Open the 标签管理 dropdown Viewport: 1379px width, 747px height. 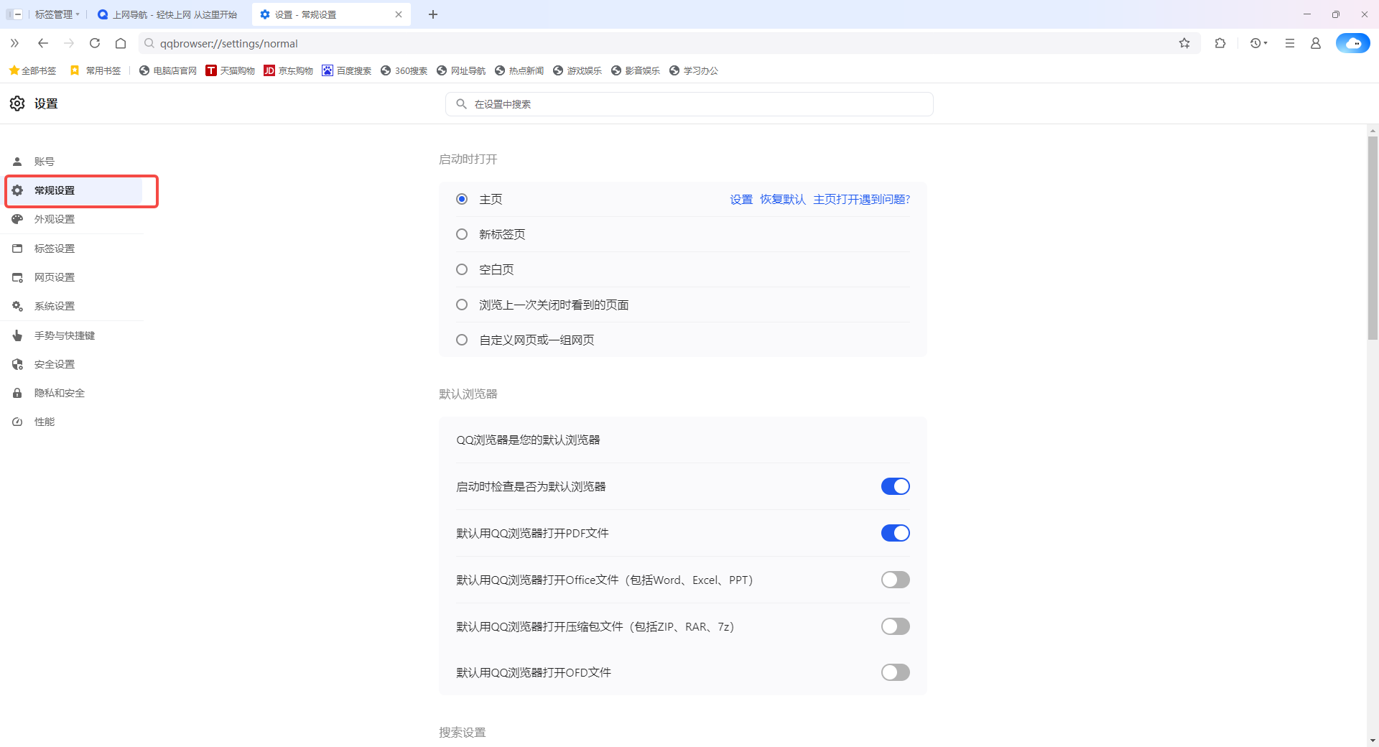tap(57, 14)
